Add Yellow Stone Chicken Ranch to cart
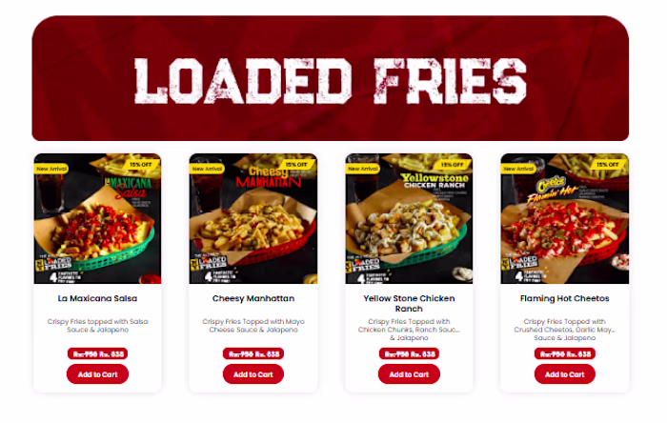The height and width of the screenshot is (423, 667). 409,374
